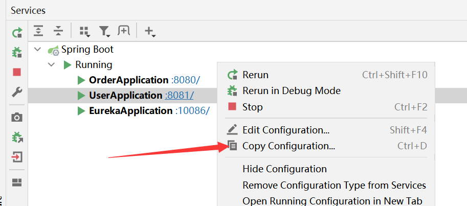Click green run icon beside OrderApplication
Image resolution: width=467 pixels, height=206 pixels.
click(81, 80)
